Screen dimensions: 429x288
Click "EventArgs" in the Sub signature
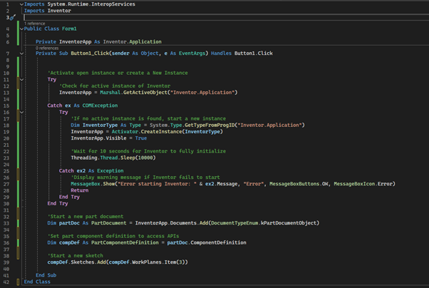click(x=192, y=53)
